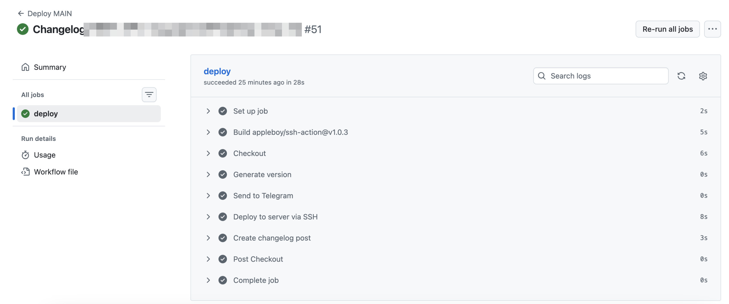
Task: Expand the Deploy to server via SSH step
Action: [x=208, y=217]
